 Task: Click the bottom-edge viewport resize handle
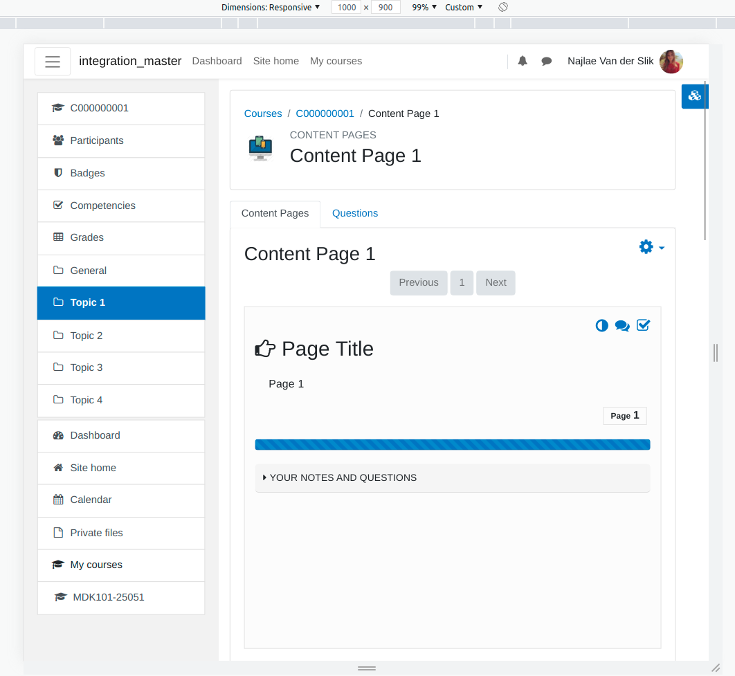(x=367, y=668)
